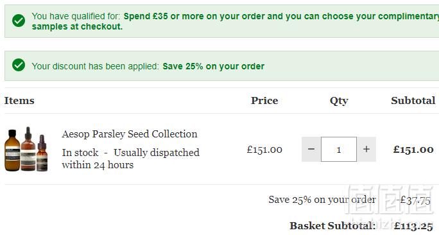Click the Qty column header

[x=339, y=101]
